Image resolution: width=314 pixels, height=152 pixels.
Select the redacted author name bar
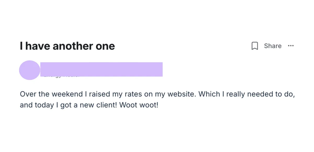tap(101, 69)
